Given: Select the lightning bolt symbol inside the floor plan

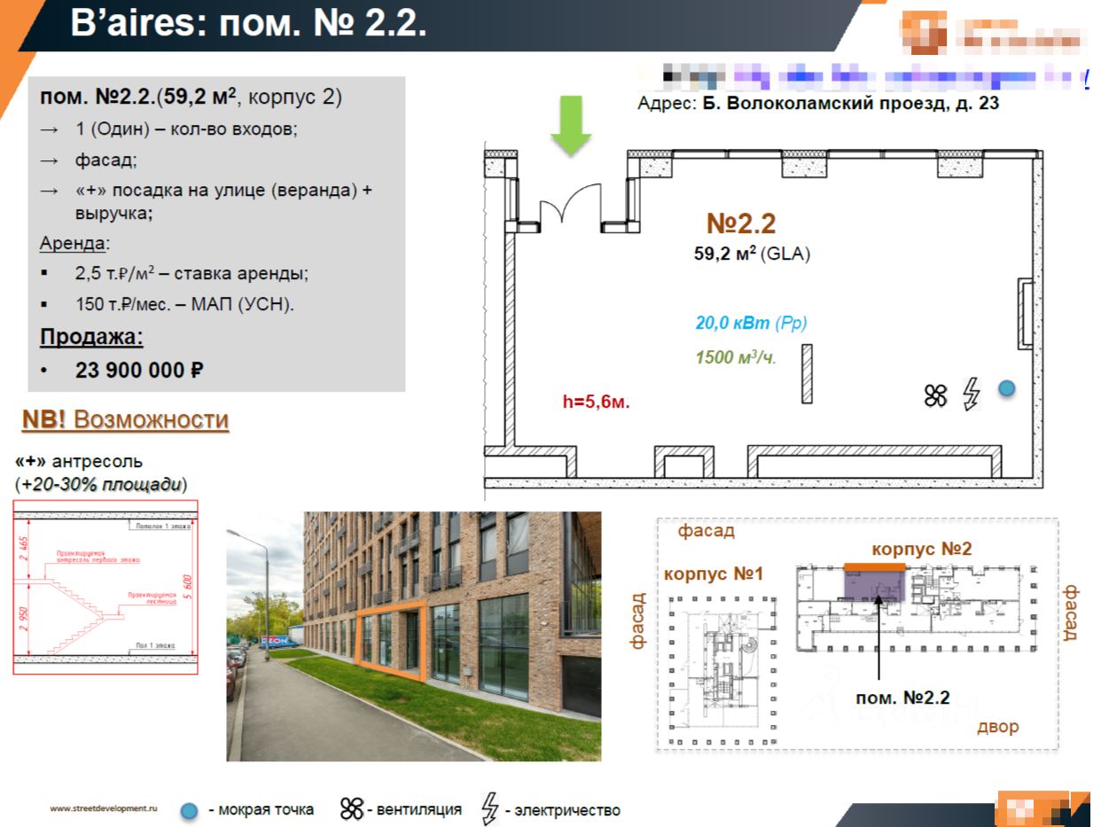Looking at the screenshot, I should click(972, 394).
